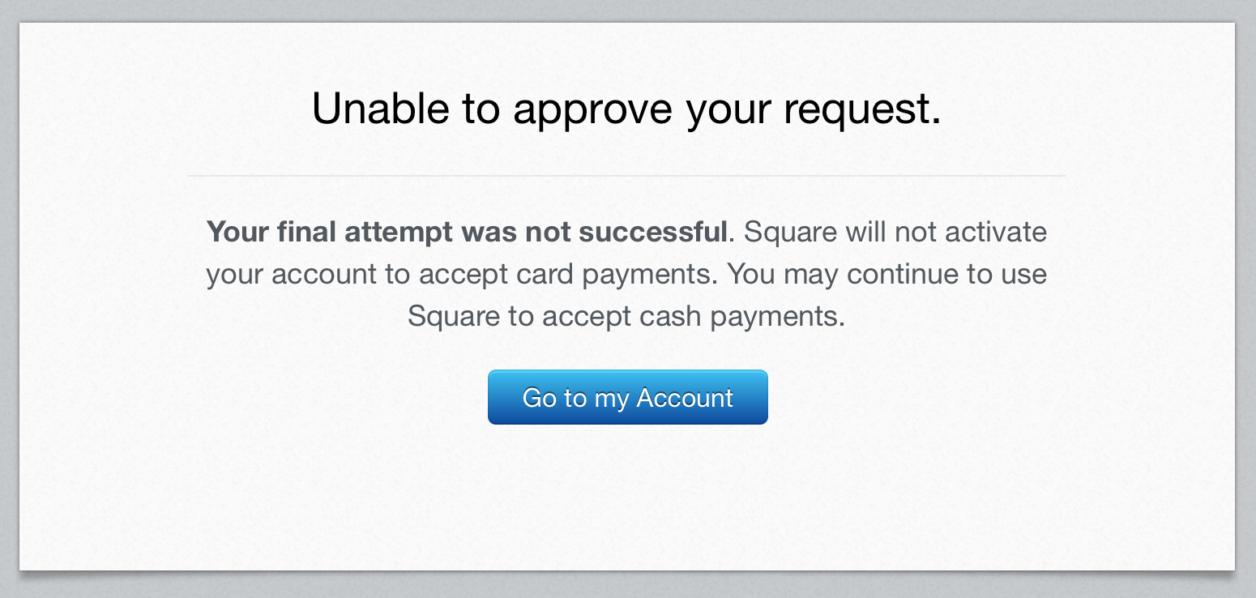Click the 'Unable to approve your request' heading
The height and width of the screenshot is (598, 1256).
point(626,108)
